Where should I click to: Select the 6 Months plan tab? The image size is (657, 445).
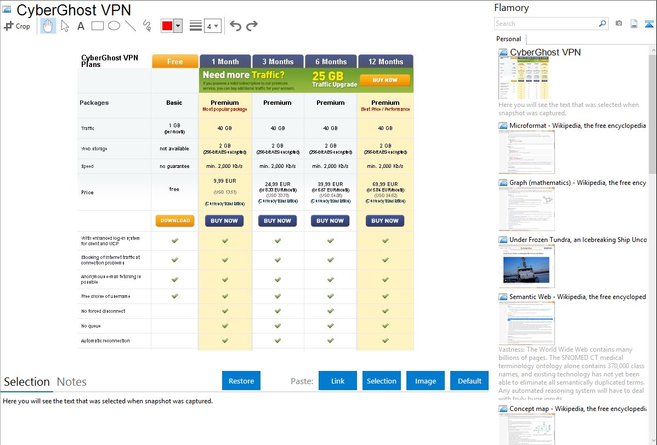coord(331,61)
